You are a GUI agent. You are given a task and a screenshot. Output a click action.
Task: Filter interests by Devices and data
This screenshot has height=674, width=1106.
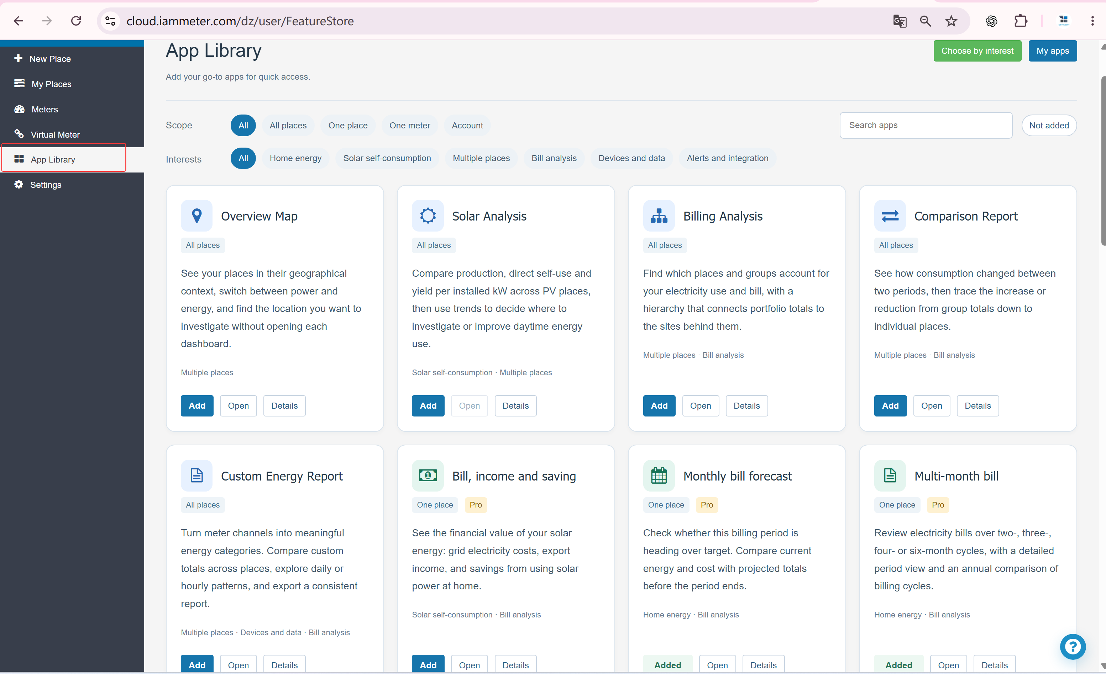pyautogui.click(x=631, y=158)
